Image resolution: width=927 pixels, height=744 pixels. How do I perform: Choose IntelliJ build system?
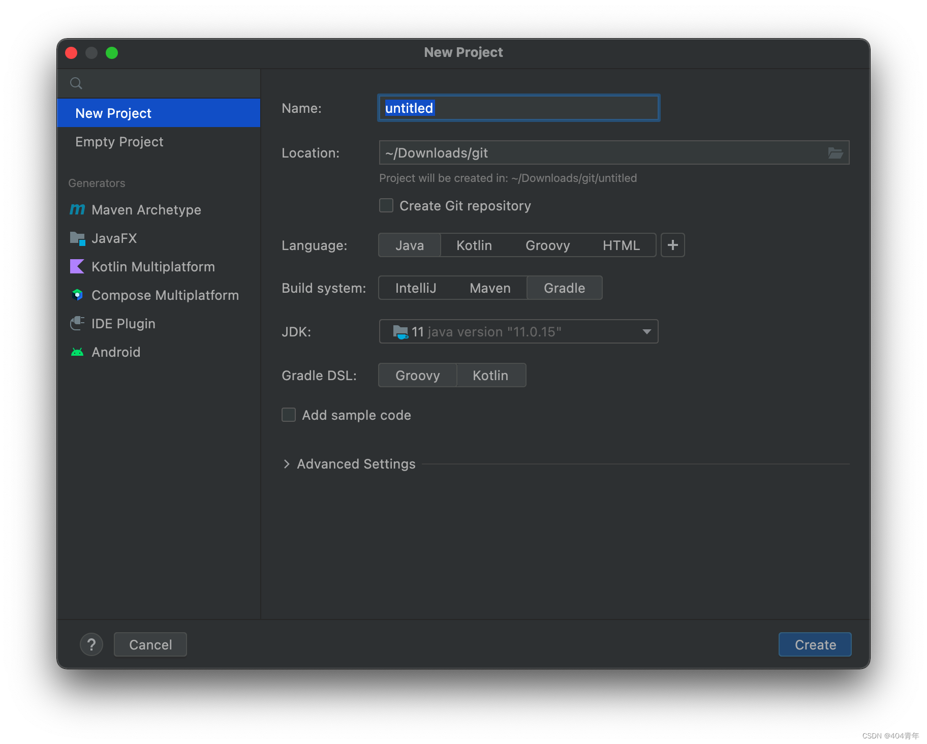[x=416, y=288]
